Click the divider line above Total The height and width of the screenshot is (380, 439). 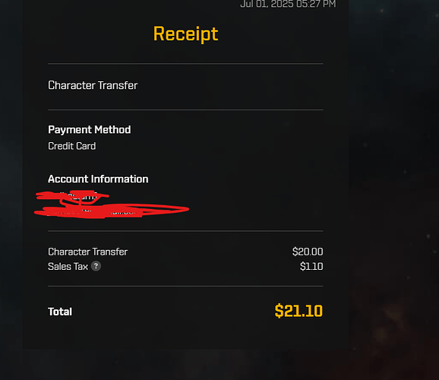click(x=185, y=286)
